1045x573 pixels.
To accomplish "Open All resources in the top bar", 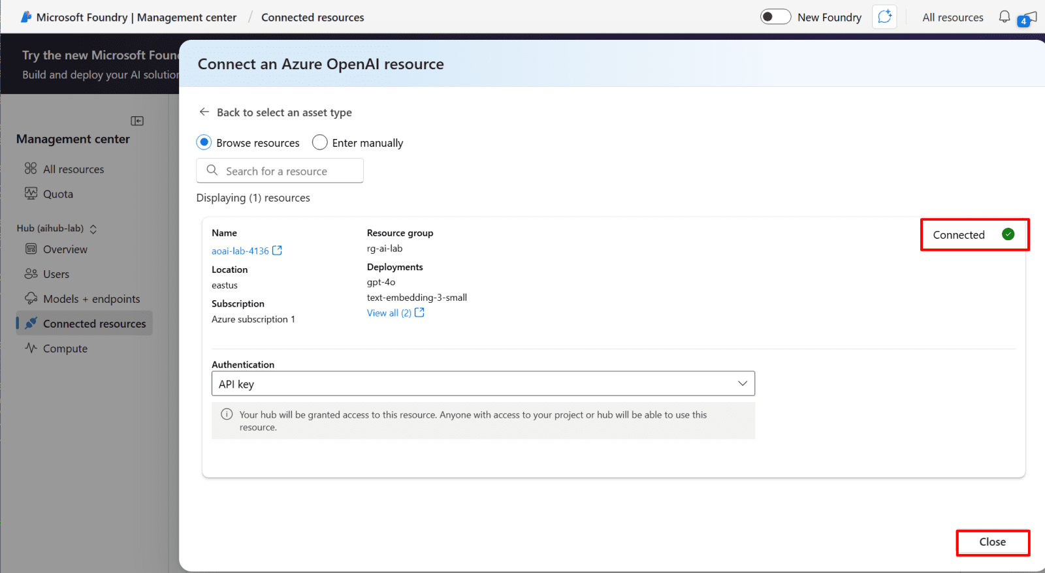I will 952,18.
